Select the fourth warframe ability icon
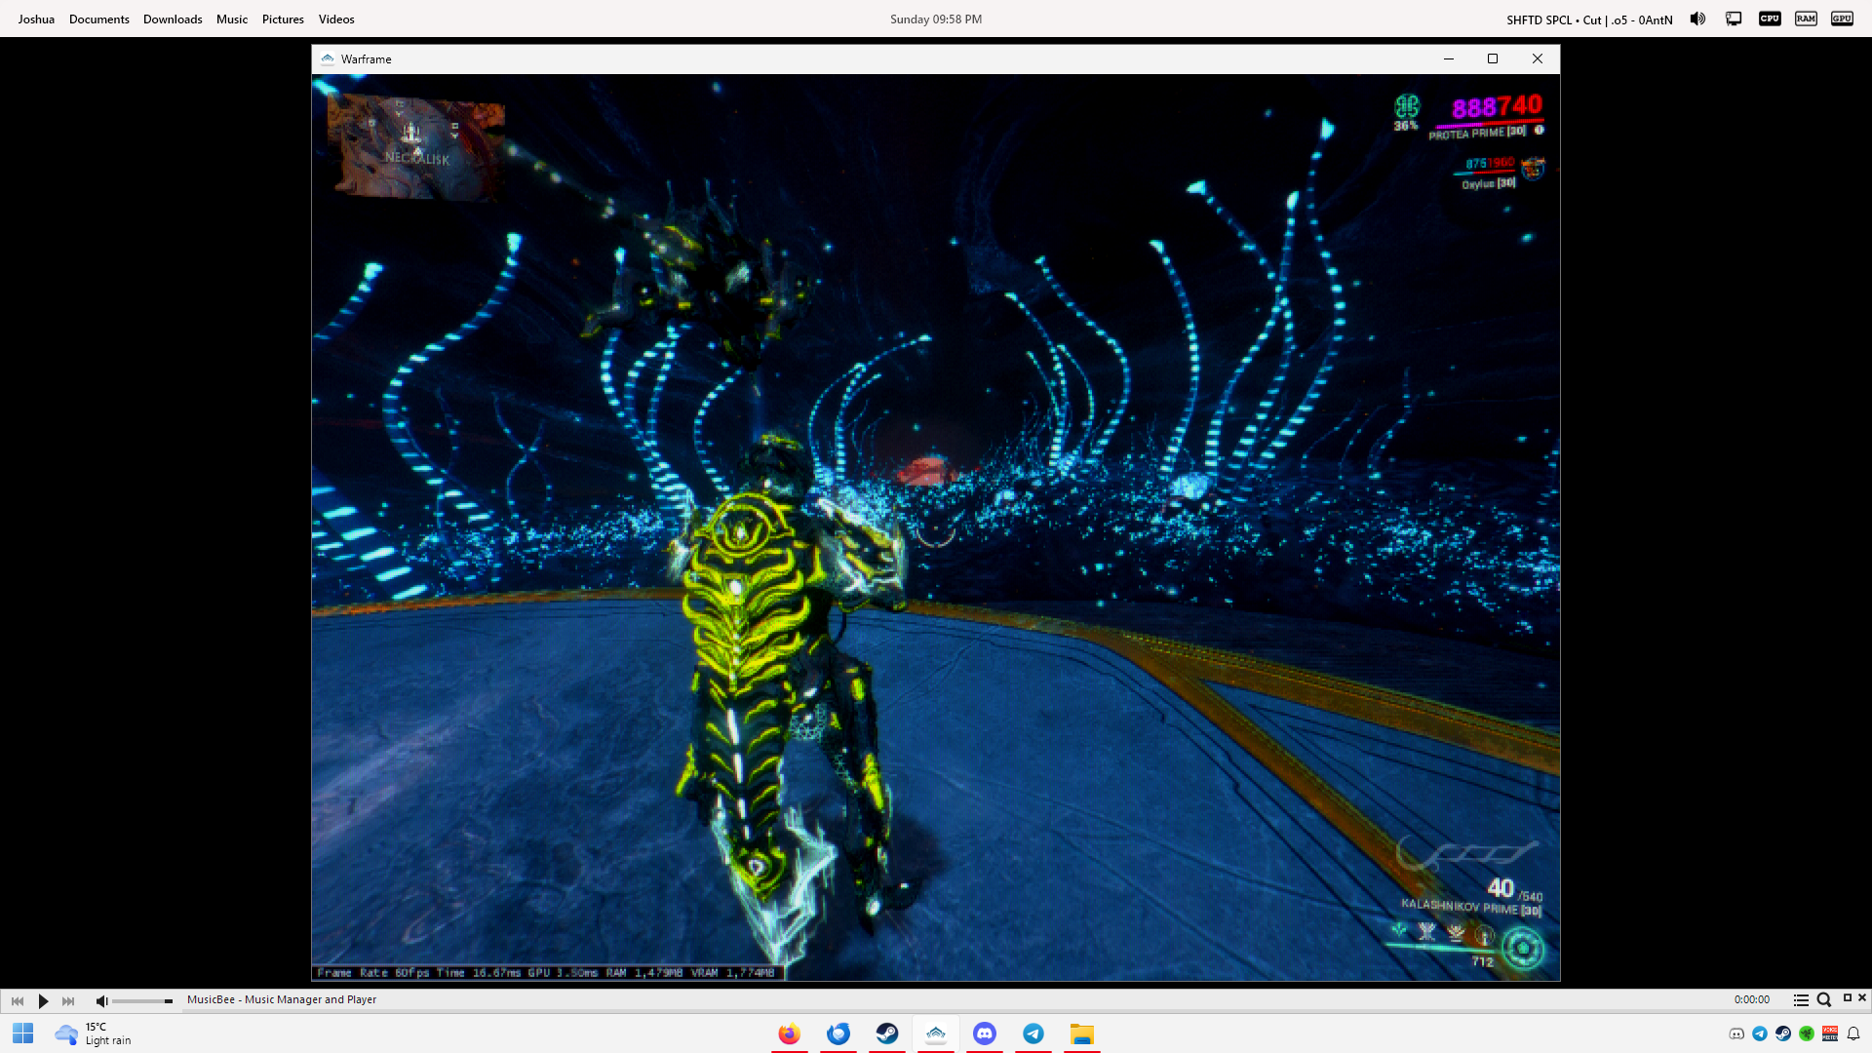The width and height of the screenshot is (1872, 1053). pos(1484,936)
